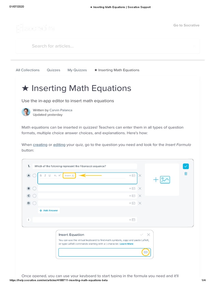
Task: Click the Search for articles field
Action: [x=107, y=46]
